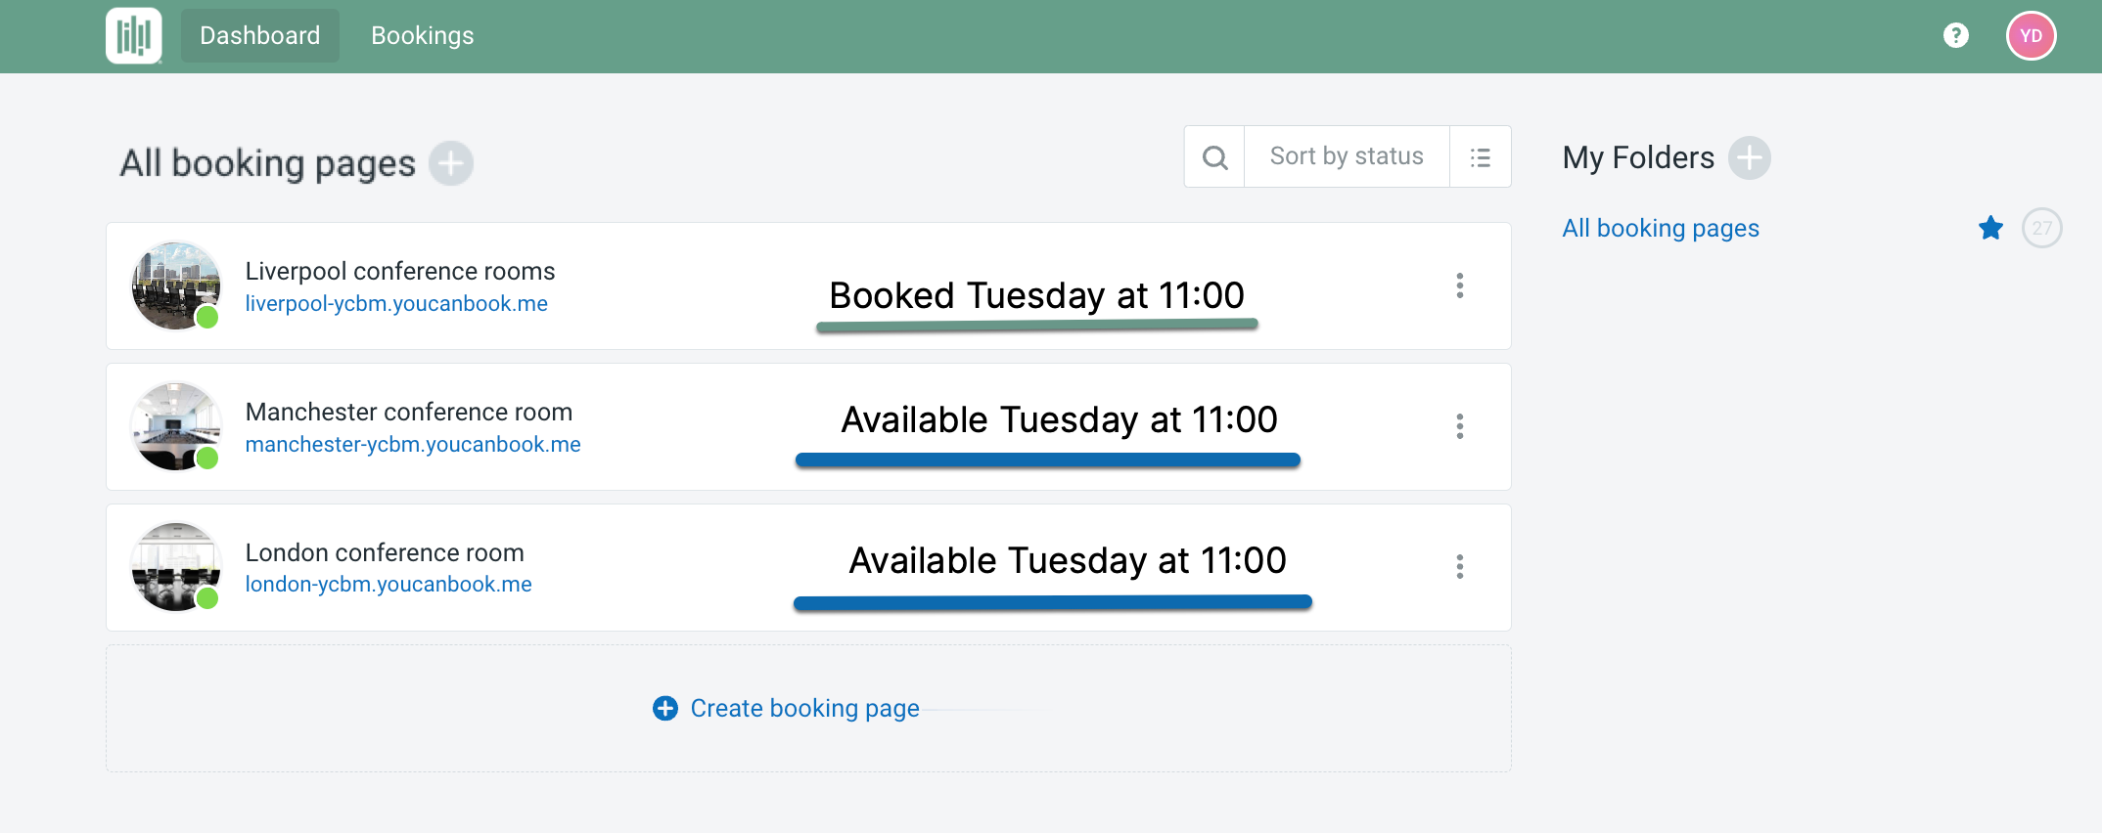Open the kebab menu for Manchester conference room
This screenshot has height=833, width=2102.
(x=1459, y=426)
